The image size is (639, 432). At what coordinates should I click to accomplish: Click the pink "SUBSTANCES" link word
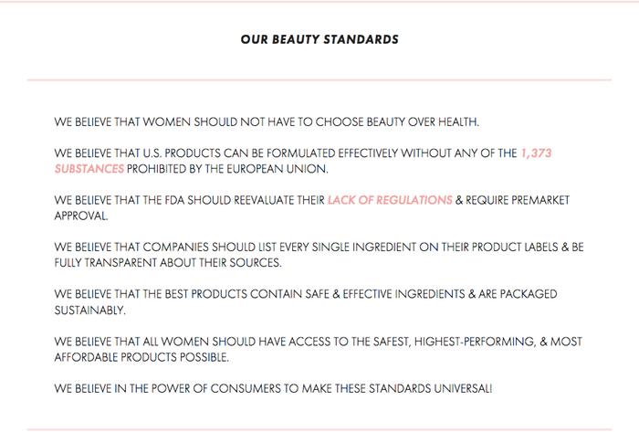(x=89, y=169)
